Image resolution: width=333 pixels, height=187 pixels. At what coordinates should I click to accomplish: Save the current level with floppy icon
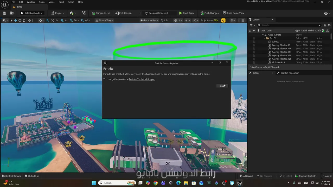[x=4, y=13]
